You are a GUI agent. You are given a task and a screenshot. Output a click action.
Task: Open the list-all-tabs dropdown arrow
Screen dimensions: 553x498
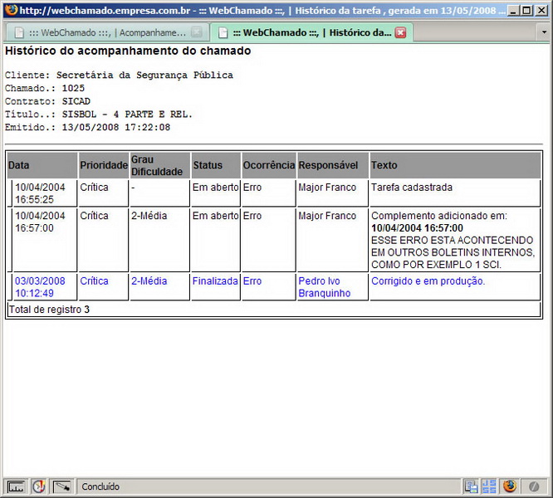pyautogui.click(x=543, y=32)
